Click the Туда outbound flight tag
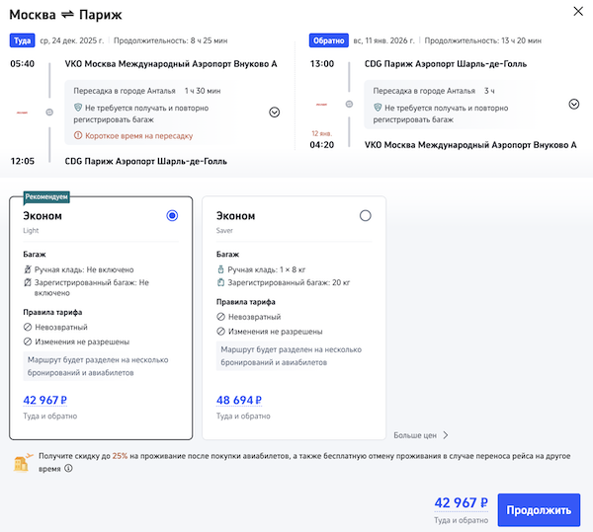Screen dimensions: 593x532 point(22,40)
